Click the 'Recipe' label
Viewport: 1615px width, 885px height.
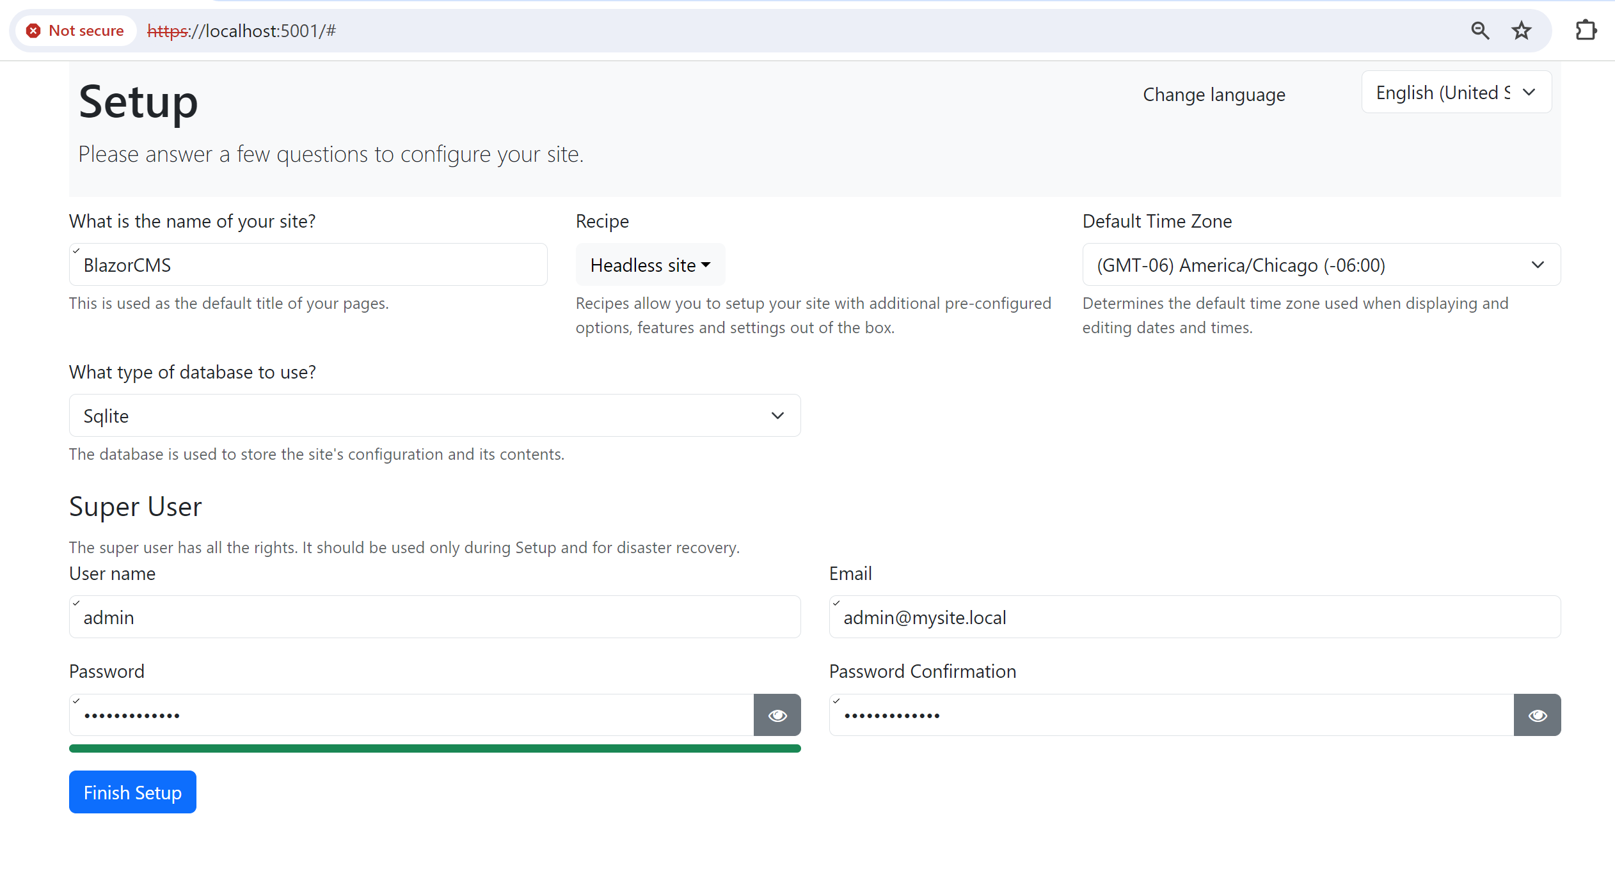pyautogui.click(x=602, y=221)
